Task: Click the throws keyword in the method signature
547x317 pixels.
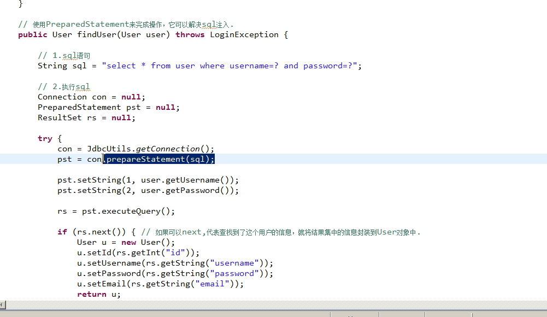Action: pyautogui.click(x=190, y=34)
